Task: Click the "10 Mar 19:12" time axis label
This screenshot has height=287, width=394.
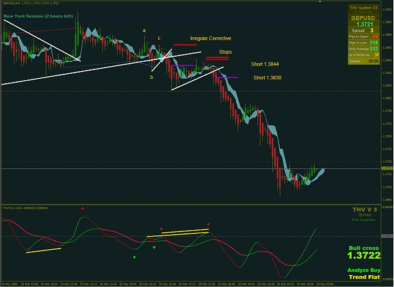Action: point(286,284)
